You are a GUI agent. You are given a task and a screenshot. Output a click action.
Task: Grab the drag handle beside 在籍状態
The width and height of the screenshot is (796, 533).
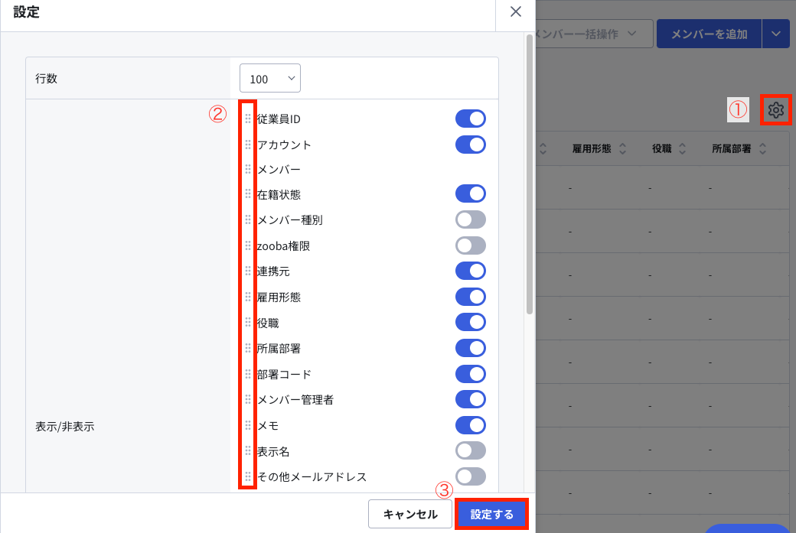click(248, 193)
